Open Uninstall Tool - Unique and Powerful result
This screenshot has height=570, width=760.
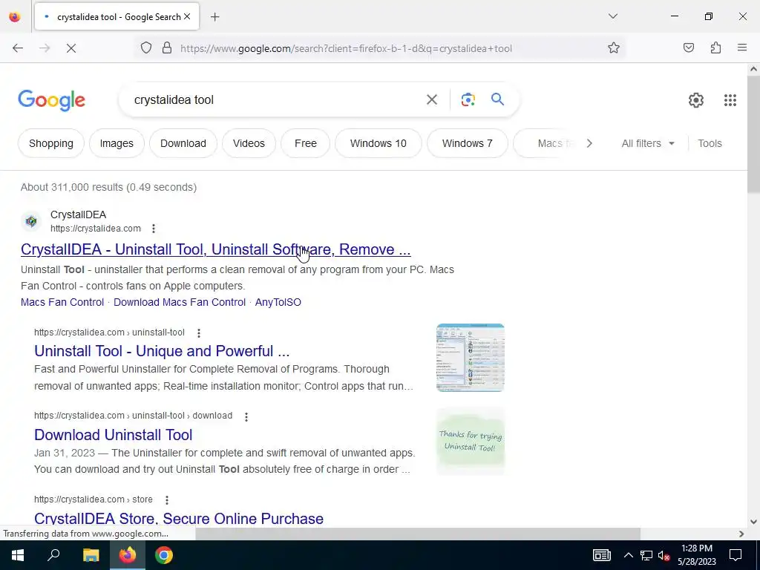click(x=162, y=351)
